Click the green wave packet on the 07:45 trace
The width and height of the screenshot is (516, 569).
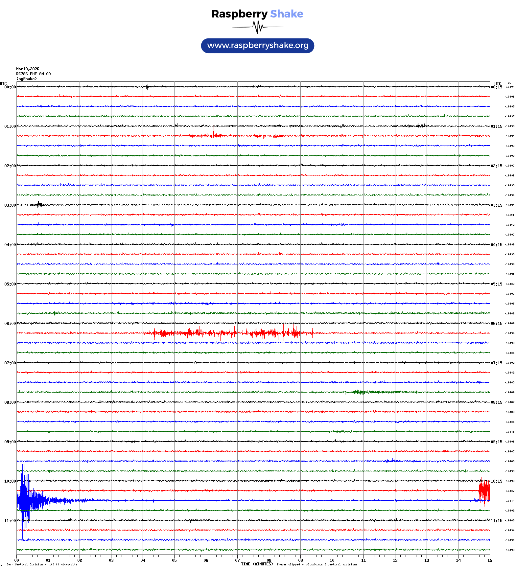[368, 392]
